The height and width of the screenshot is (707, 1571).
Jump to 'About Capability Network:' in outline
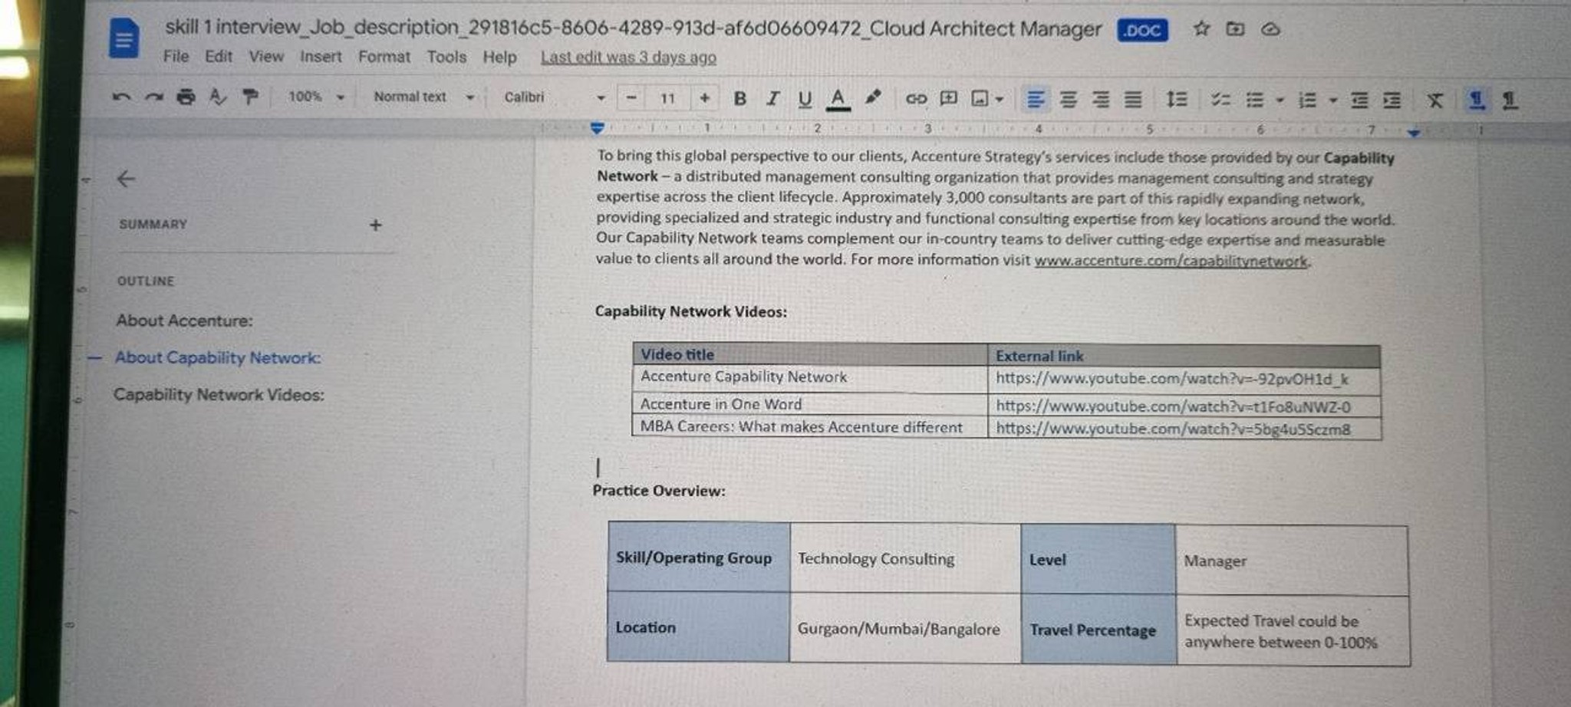pyautogui.click(x=218, y=357)
